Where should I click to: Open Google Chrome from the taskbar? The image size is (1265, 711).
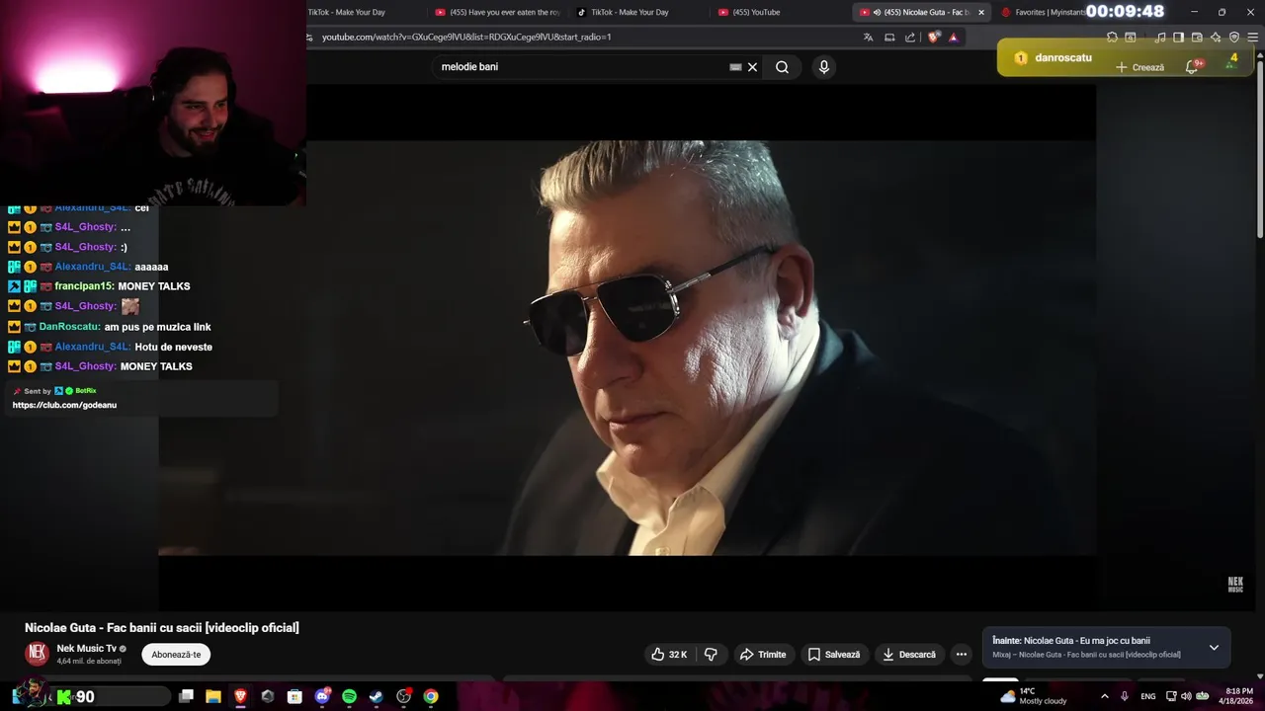point(431,696)
